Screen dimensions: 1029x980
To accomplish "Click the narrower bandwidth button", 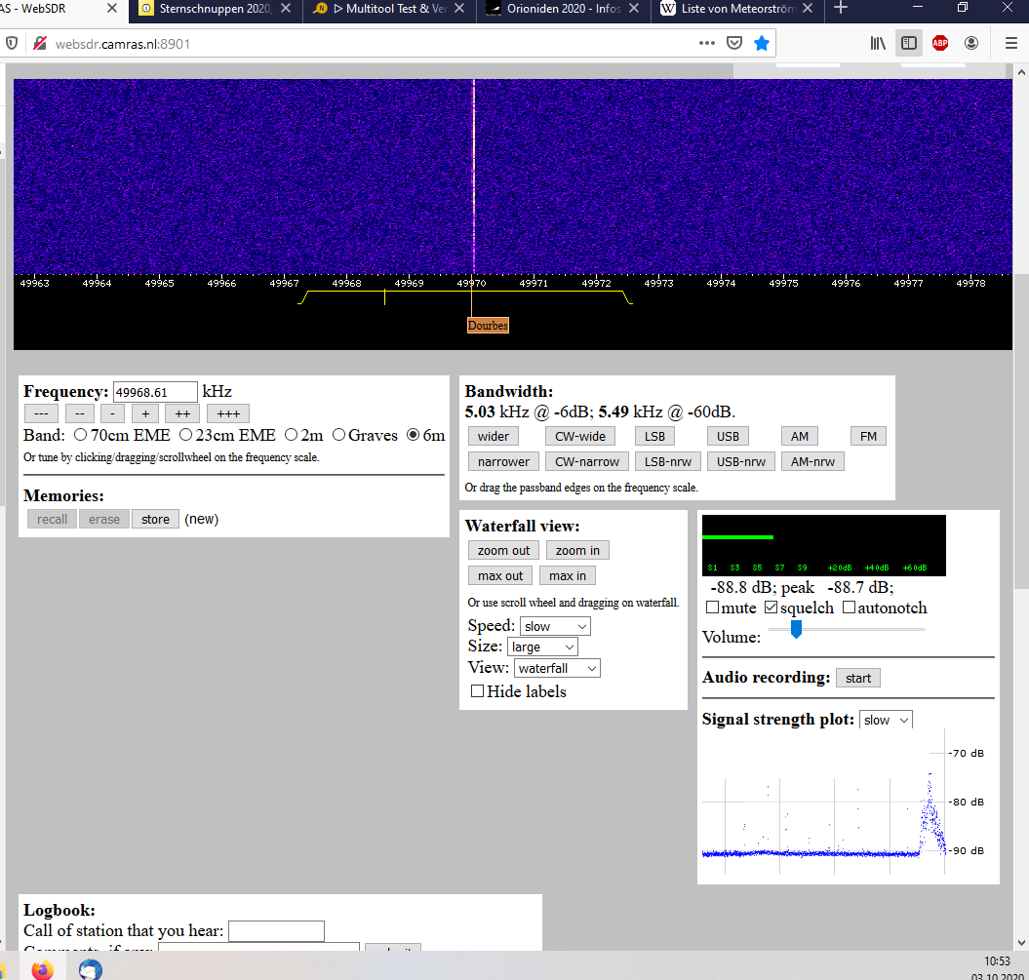I will [503, 462].
